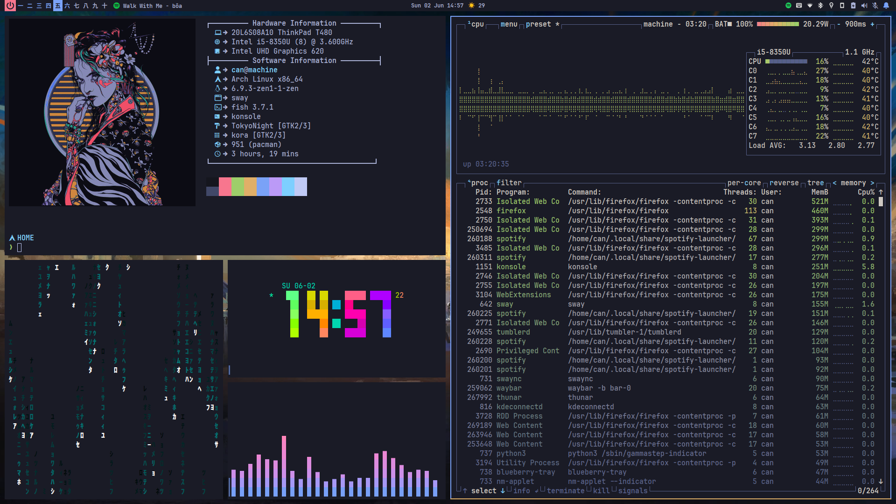Switch to workspace 八
Viewport: 896px width, 504px height.
[86, 6]
